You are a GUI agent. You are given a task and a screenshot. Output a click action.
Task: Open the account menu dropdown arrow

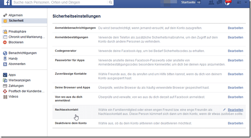(246, 2)
